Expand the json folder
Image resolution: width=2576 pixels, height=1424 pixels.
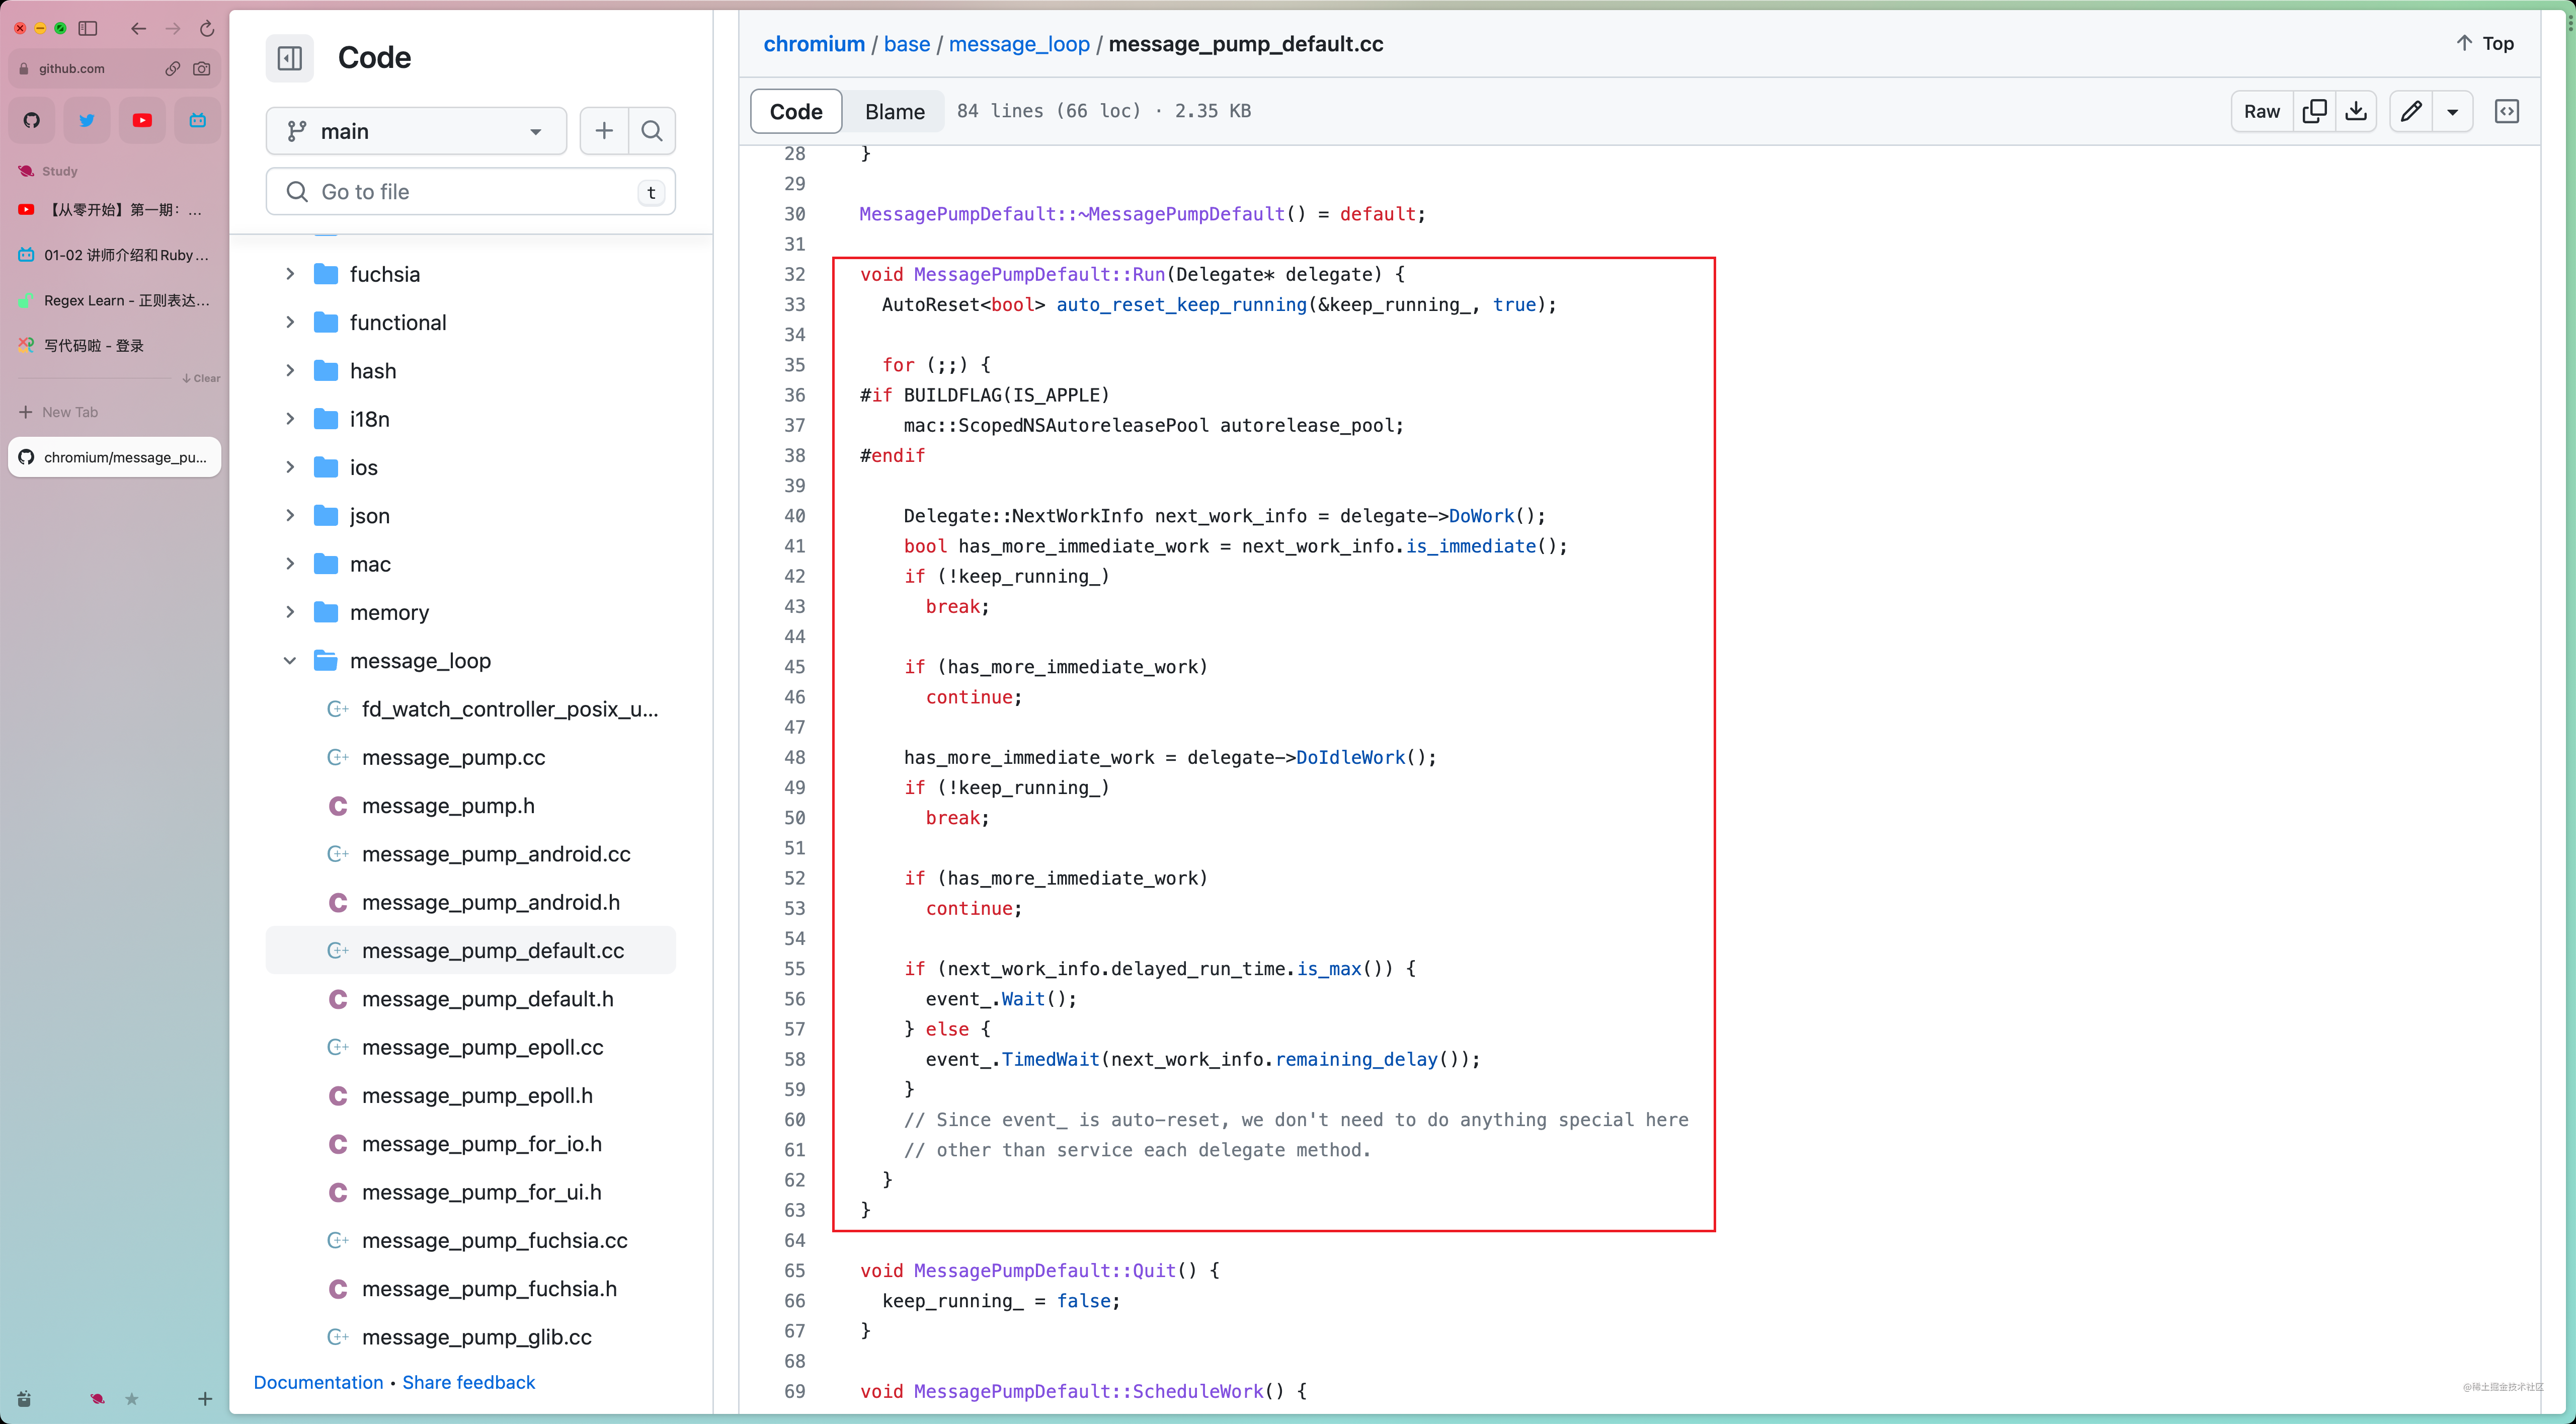[290, 515]
